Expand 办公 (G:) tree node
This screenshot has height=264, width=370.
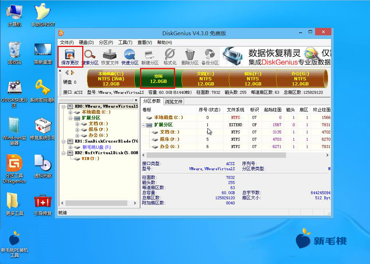(77, 135)
